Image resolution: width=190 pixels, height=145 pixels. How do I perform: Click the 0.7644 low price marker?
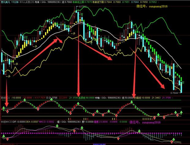pyautogui.click(x=174, y=92)
